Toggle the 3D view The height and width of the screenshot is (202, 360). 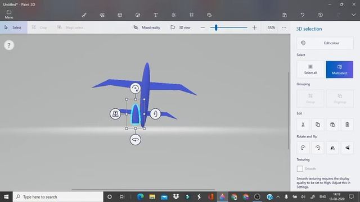(181, 27)
